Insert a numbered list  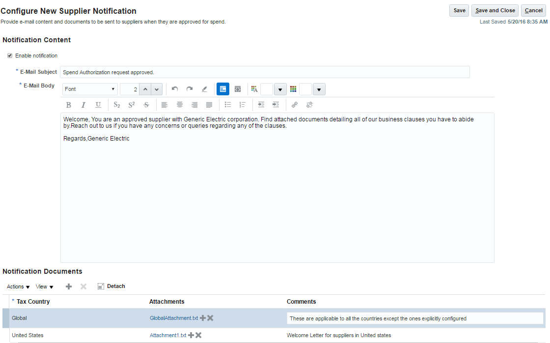[242, 105]
